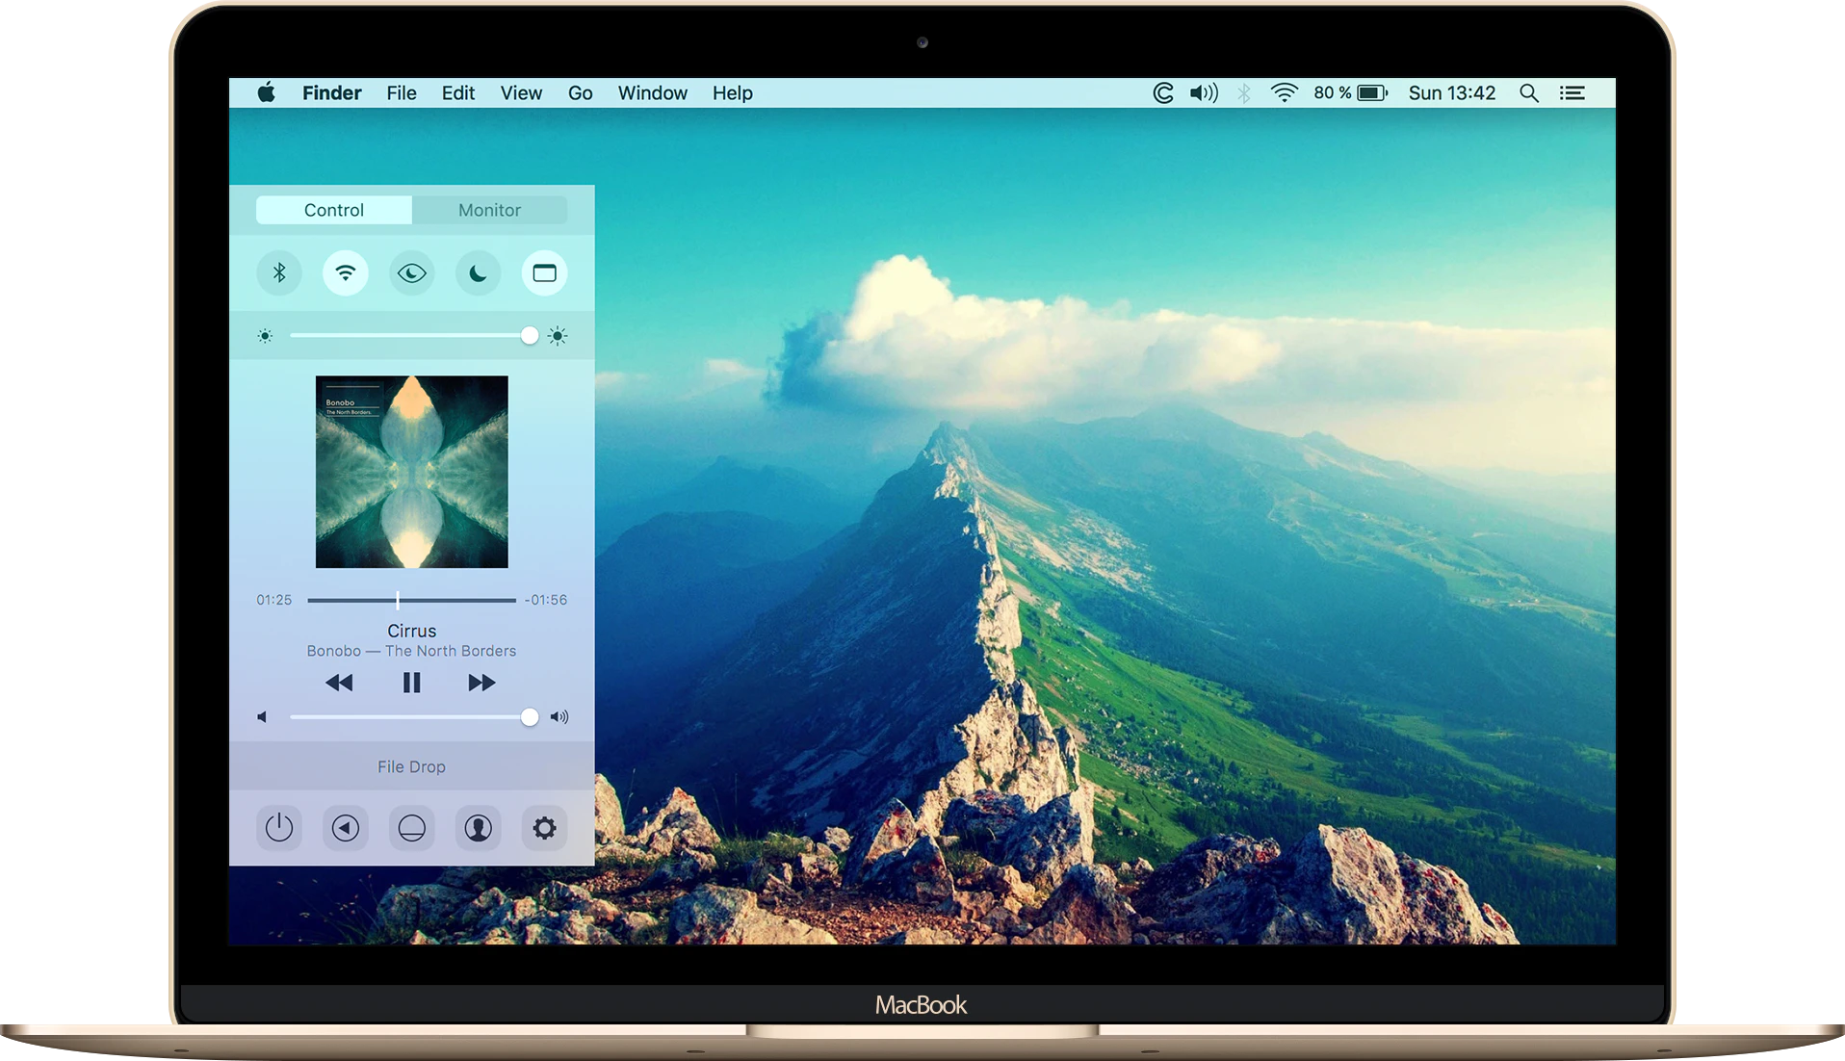
Task: Click the loud volume speaker icon
Action: click(x=559, y=717)
